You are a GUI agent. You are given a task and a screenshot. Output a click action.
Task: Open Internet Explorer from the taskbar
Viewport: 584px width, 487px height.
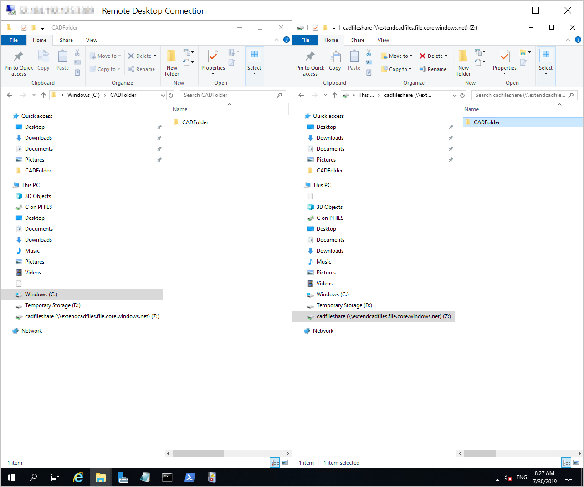point(78,477)
